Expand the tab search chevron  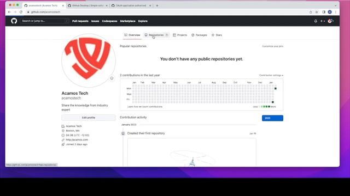coord(335,5)
